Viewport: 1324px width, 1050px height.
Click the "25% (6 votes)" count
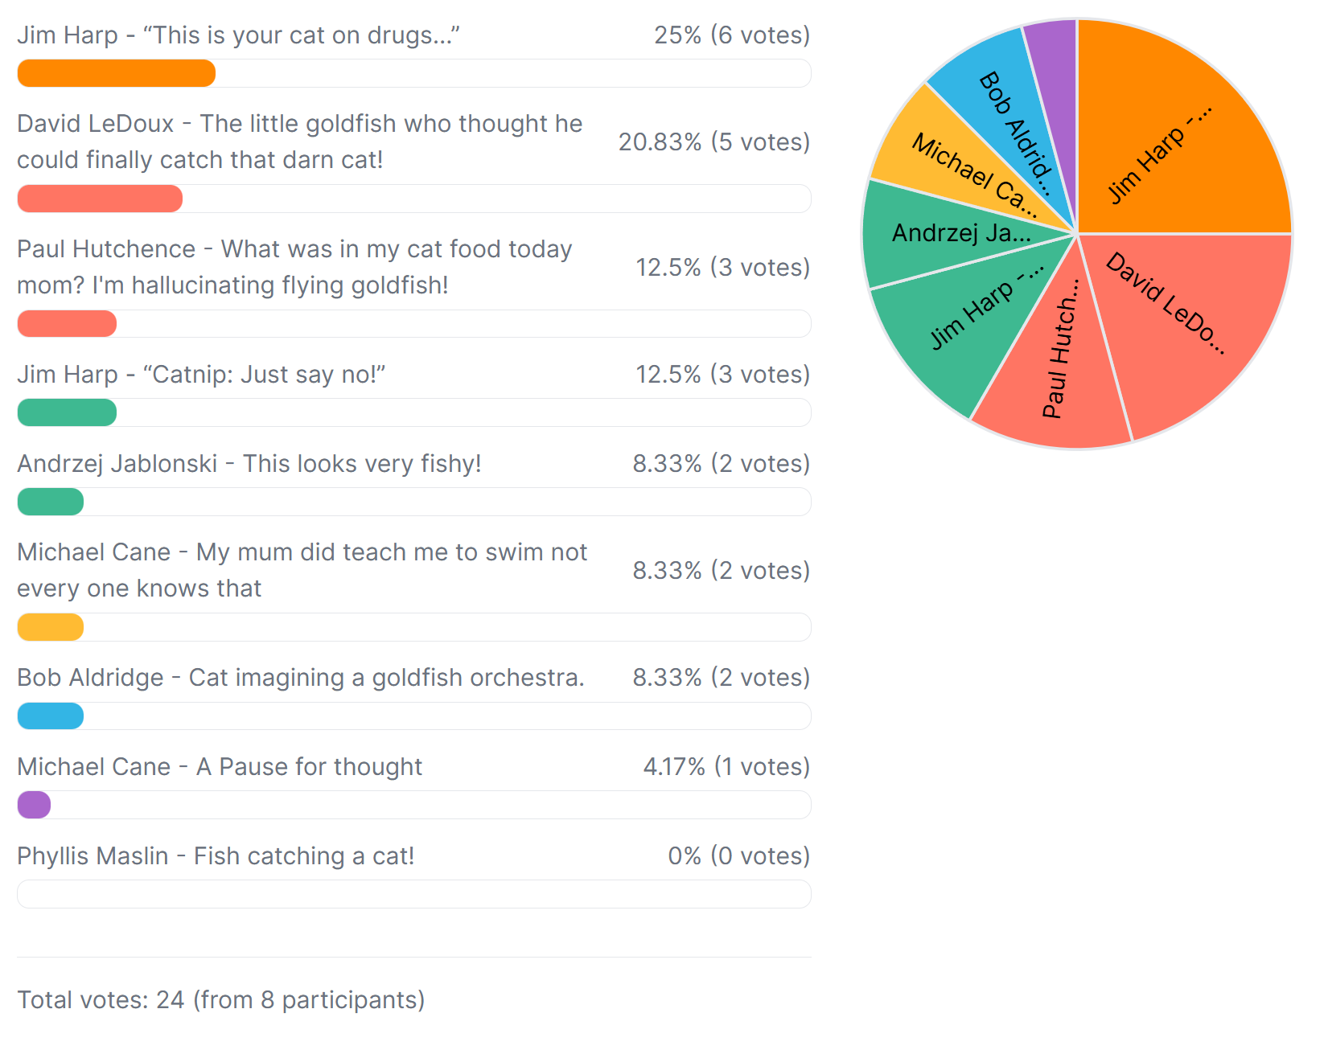point(731,35)
